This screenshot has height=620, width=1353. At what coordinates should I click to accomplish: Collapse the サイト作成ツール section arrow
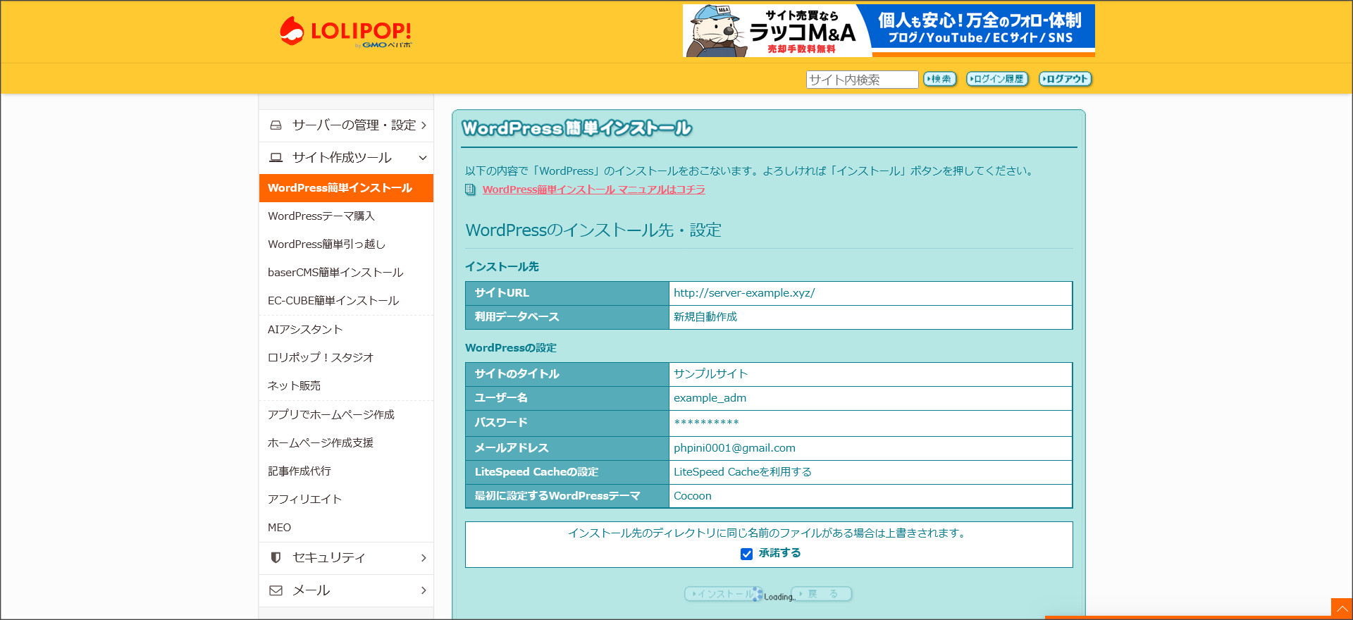click(423, 158)
